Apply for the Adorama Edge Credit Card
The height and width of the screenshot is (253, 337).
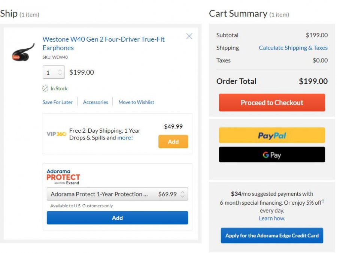coord(272,236)
